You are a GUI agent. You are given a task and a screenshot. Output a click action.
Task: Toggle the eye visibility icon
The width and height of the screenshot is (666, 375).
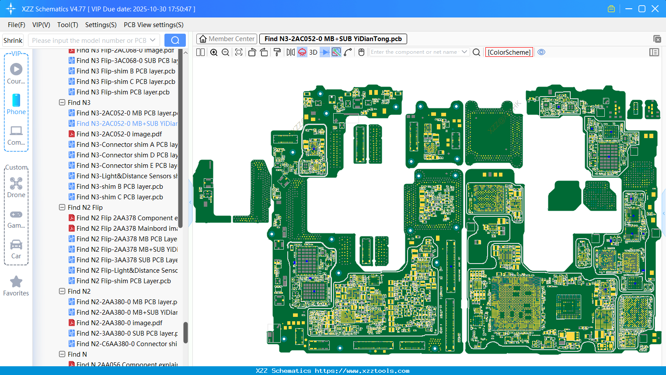[541, 52]
